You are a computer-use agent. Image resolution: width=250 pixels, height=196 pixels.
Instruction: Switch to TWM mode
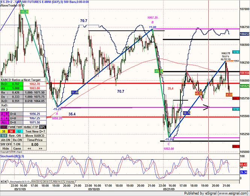tap(12, 127)
